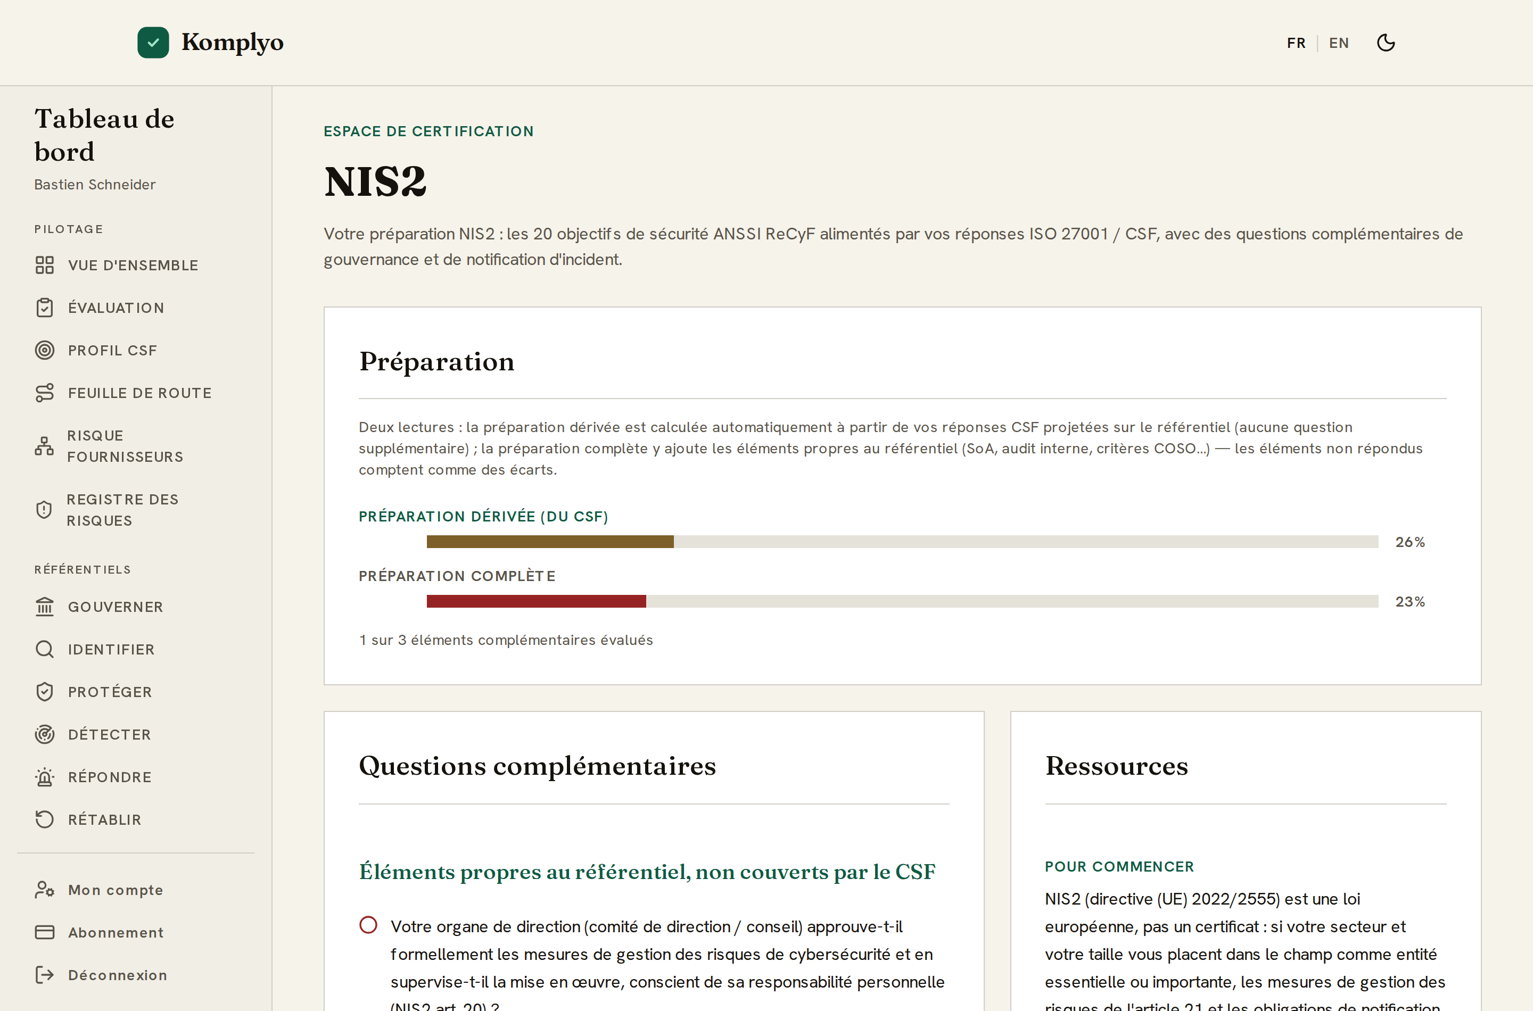Click the Déconnexion logout arrow icon
The image size is (1533, 1011).
coord(45,975)
